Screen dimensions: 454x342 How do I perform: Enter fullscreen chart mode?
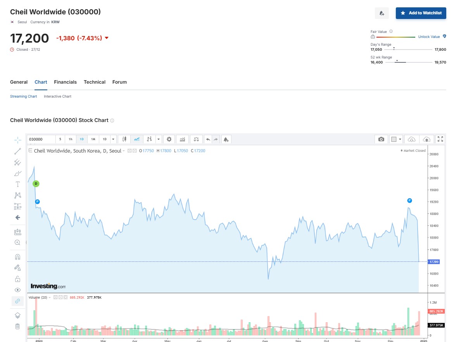pos(440,139)
